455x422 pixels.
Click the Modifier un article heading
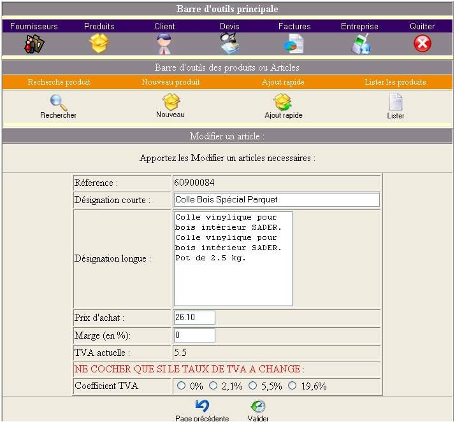[x=227, y=136]
